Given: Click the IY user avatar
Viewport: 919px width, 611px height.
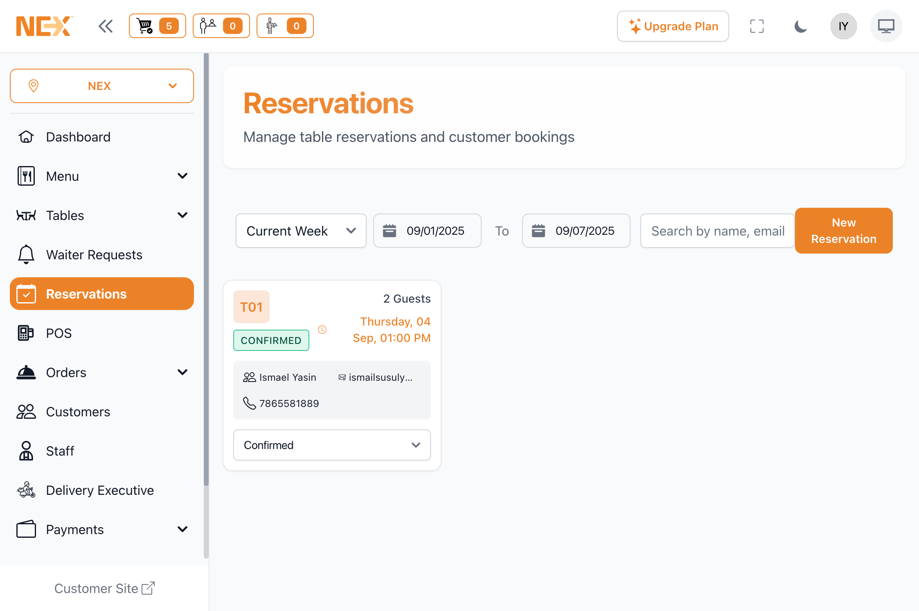Looking at the screenshot, I should [x=843, y=26].
